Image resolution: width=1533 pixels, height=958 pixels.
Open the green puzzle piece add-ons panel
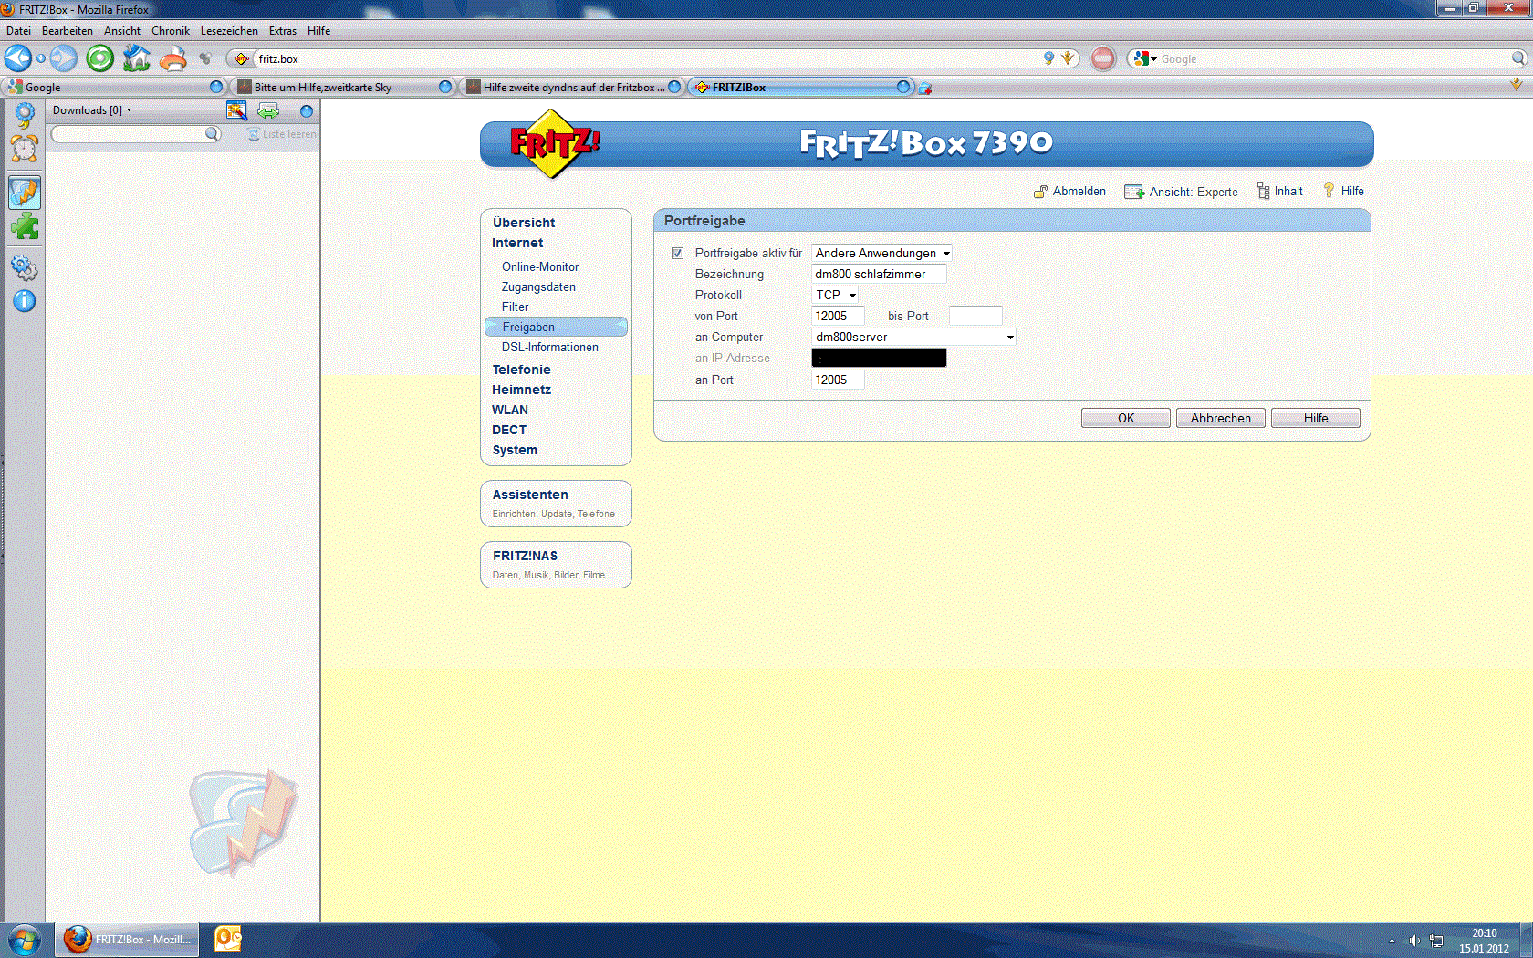point(25,226)
